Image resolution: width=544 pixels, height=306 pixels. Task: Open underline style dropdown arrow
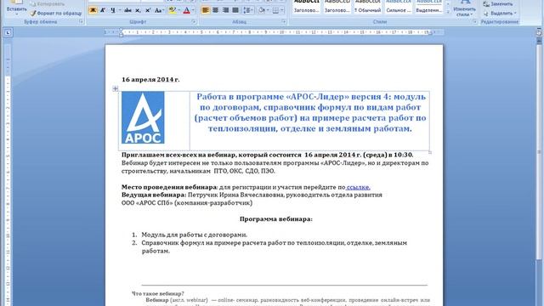coord(120,10)
